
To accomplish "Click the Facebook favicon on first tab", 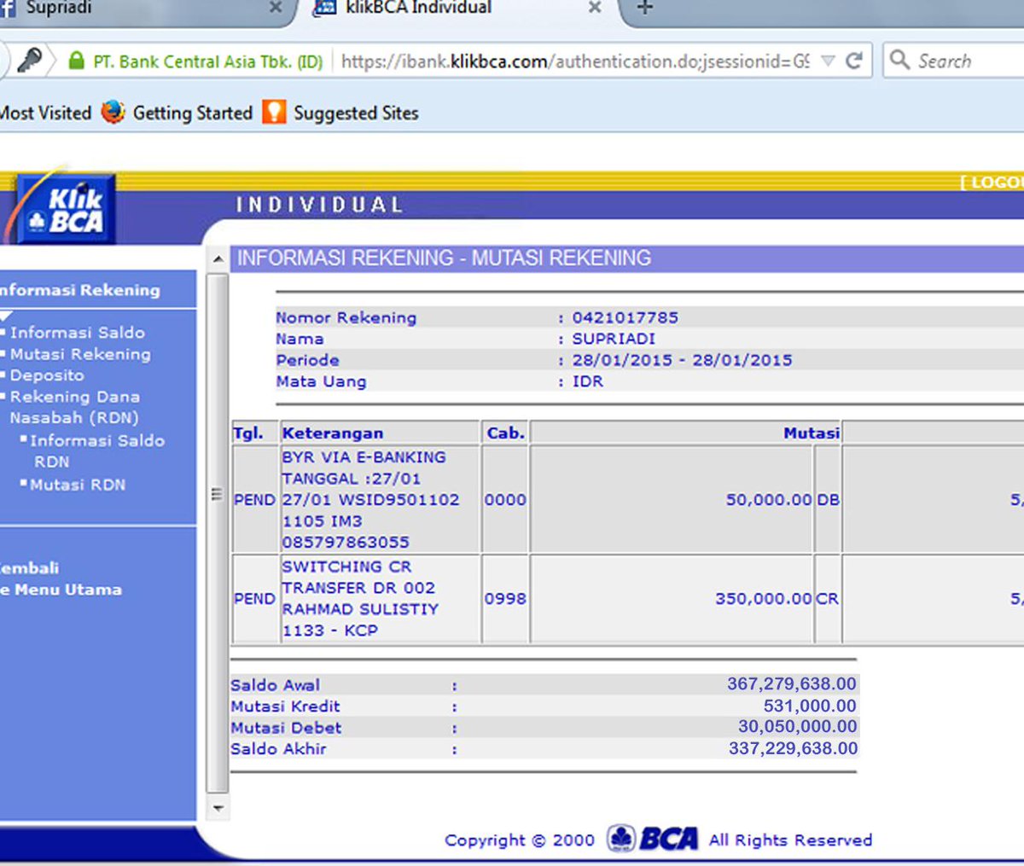I will pos(8,8).
